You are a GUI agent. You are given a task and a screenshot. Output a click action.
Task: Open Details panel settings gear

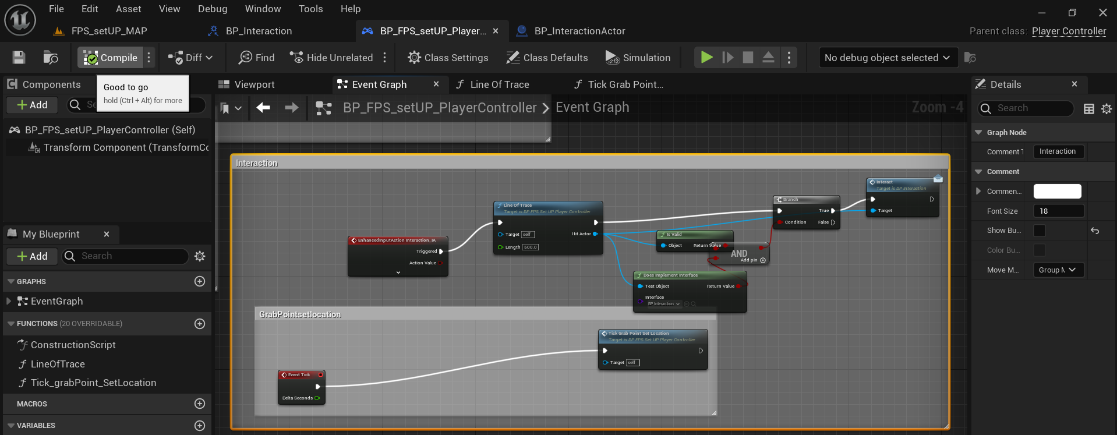pyautogui.click(x=1107, y=108)
